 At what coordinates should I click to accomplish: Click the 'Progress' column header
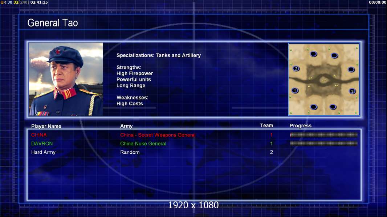tap(301, 126)
